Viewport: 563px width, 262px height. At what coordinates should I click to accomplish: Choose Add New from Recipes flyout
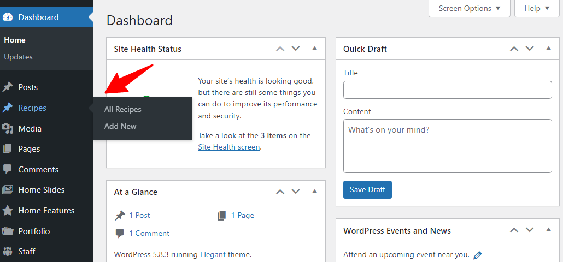coord(120,127)
